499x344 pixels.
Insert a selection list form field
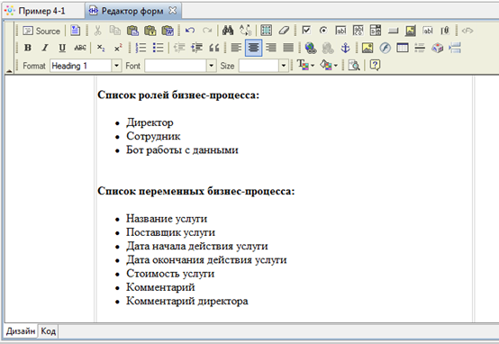376,31
